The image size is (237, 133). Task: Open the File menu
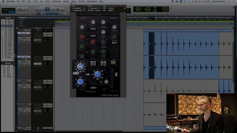point(18,1)
